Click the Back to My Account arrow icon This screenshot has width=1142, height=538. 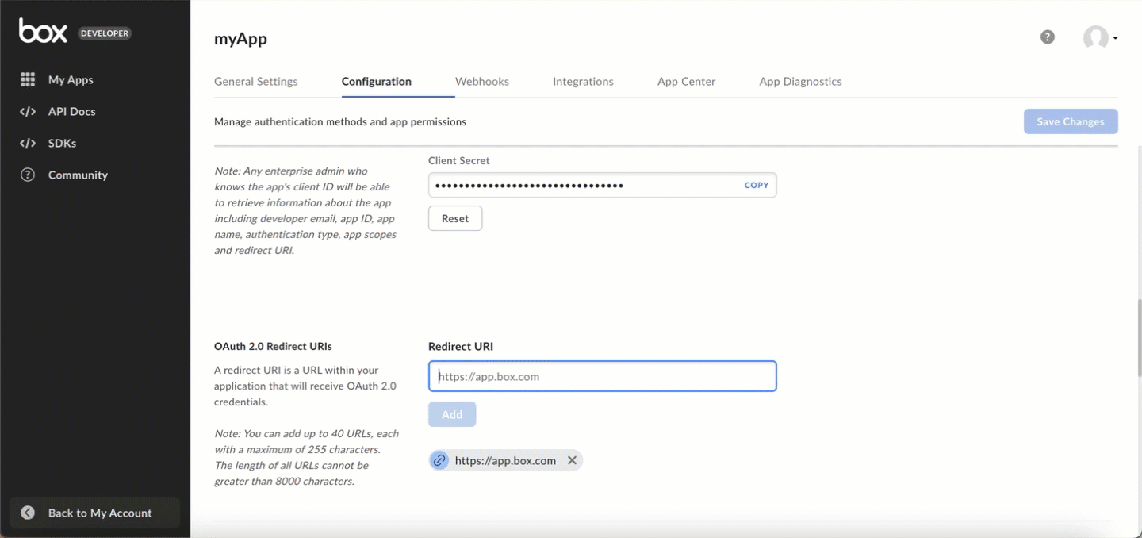(x=28, y=513)
